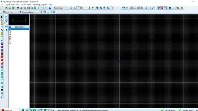Screen dimensions: 198x111
Task: Click the blue binoculars search icon
Action: click(170, 8)
